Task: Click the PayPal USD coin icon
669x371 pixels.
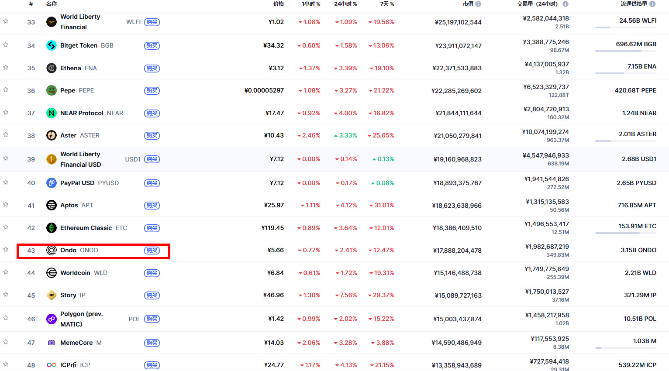Action: (x=52, y=183)
